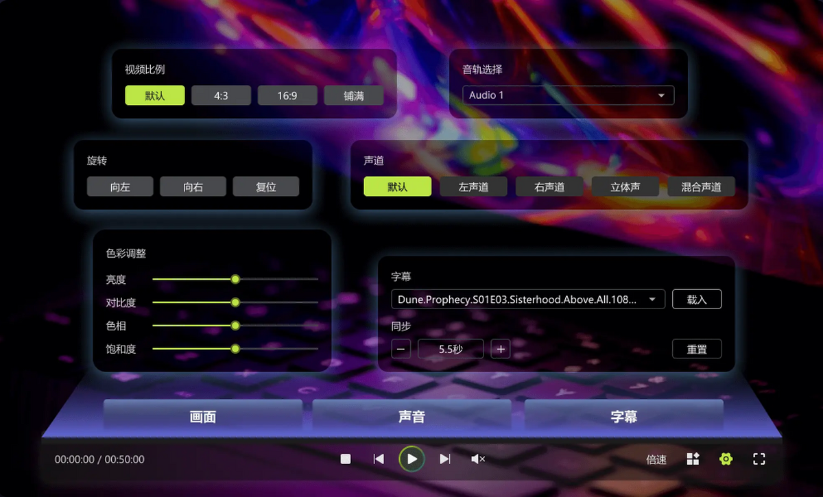Toggle the muted speaker icon
Viewport: 823px width, 497px height.
pyautogui.click(x=478, y=459)
